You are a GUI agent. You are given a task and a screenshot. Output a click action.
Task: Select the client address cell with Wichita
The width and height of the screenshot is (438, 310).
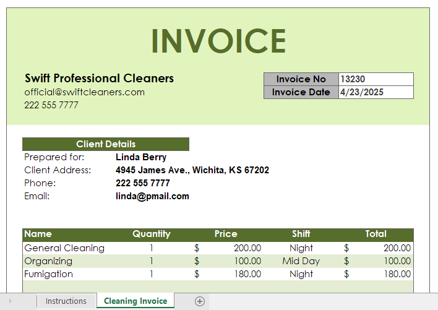192,170
